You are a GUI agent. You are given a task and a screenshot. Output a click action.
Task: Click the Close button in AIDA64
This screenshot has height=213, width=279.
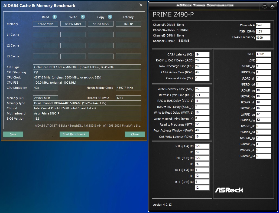135,134
